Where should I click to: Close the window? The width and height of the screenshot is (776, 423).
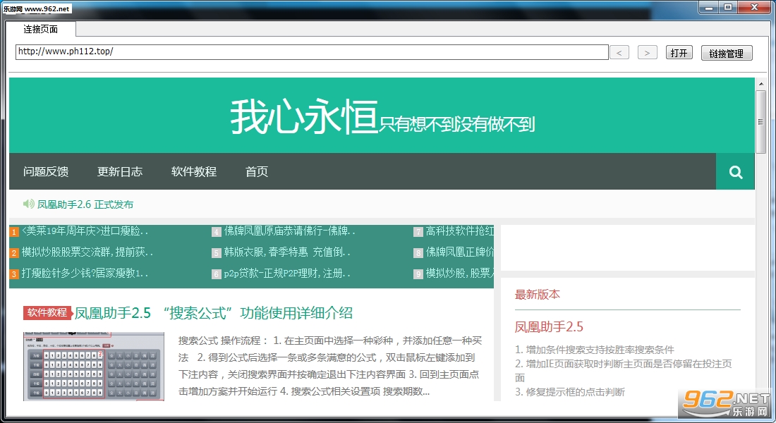click(x=754, y=8)
